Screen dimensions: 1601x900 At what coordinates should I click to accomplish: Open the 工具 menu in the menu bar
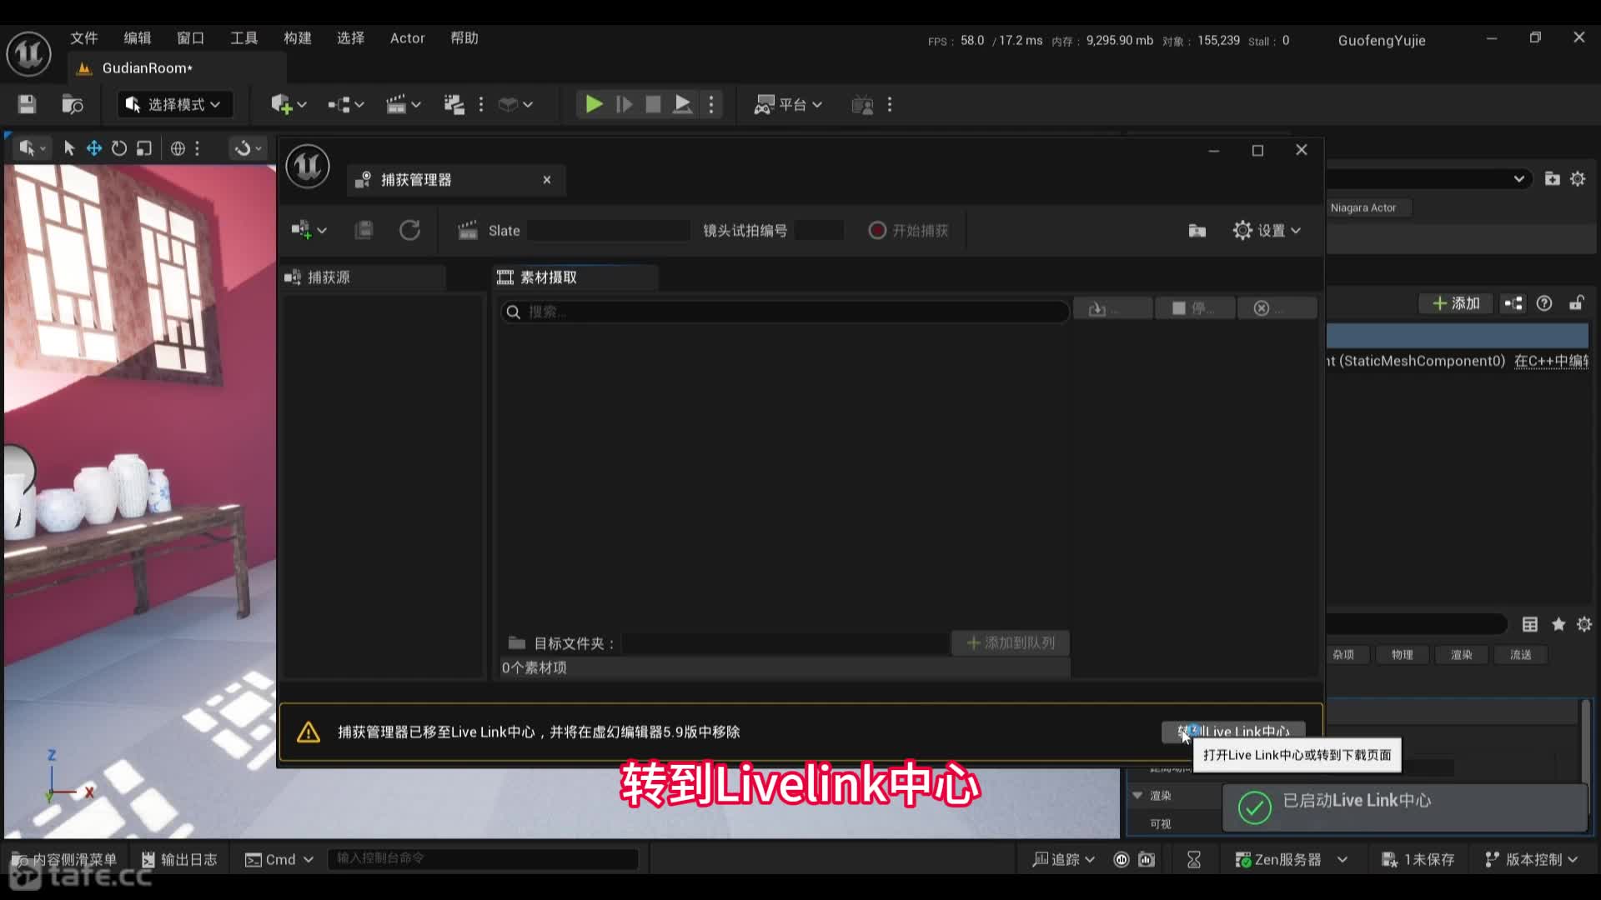pyautogui.click(x=243, y=37)
